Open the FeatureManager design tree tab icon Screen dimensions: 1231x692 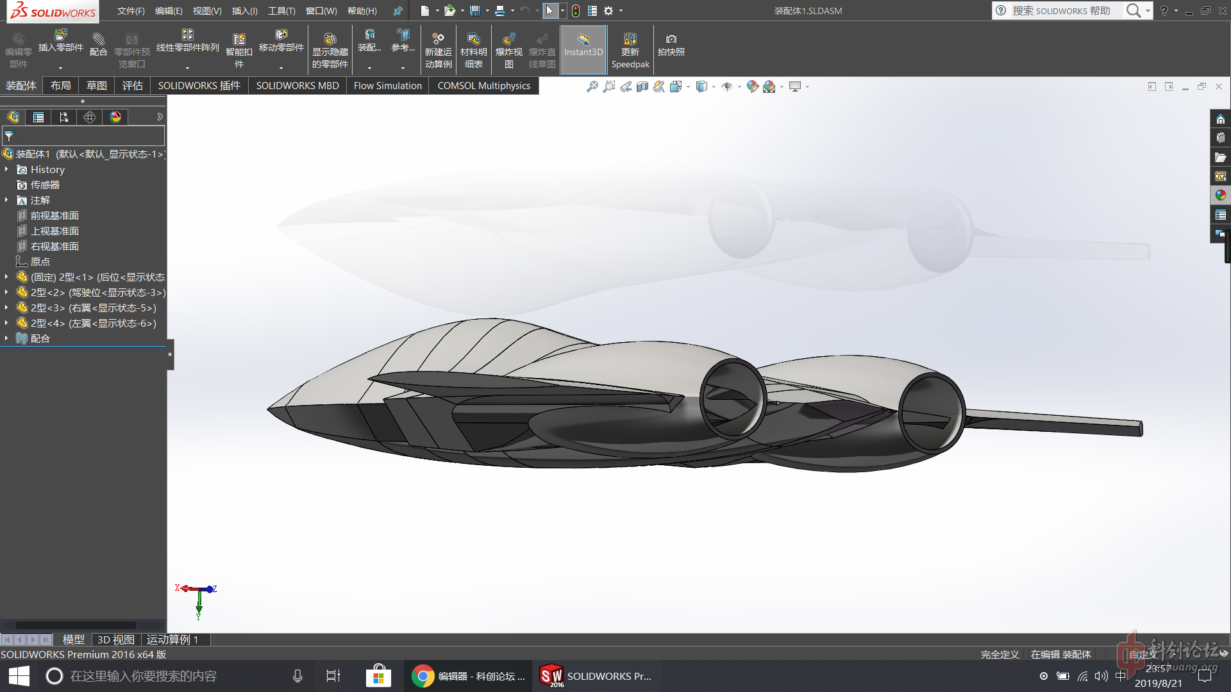tap(13, 117)
